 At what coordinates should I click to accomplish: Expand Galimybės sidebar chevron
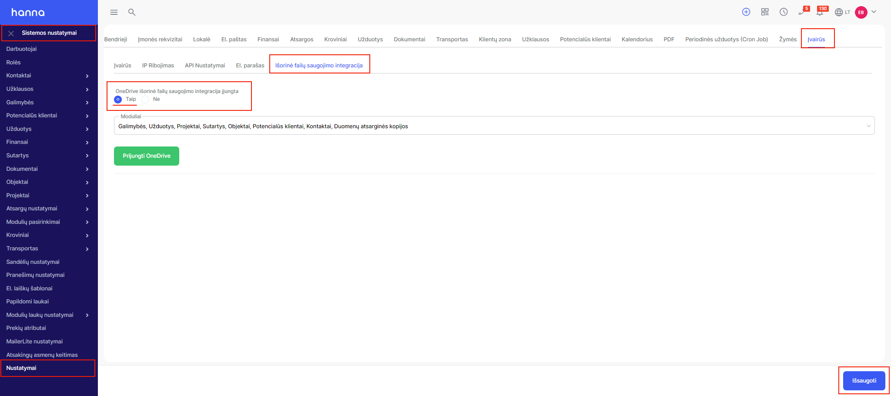point(87,103)
